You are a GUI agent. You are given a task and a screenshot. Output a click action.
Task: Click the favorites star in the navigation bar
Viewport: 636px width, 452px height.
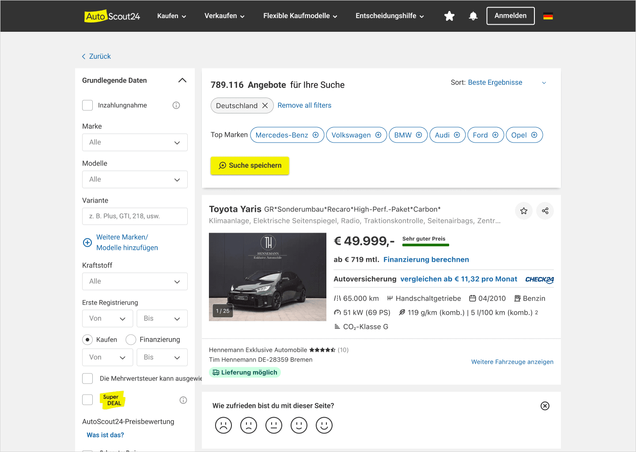pos(449,15)
